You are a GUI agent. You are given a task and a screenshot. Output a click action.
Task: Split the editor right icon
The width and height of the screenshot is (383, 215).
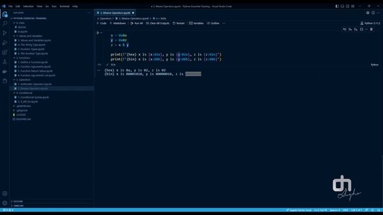click(373, 13)
